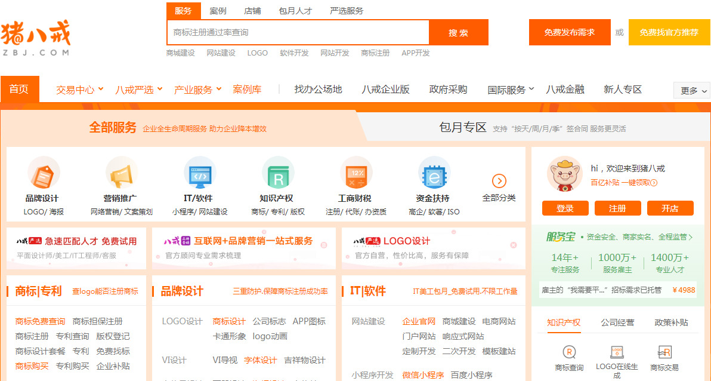Screen dimensions: 711x381
Task: Click the 注册 button
Action: coord(617,208)
